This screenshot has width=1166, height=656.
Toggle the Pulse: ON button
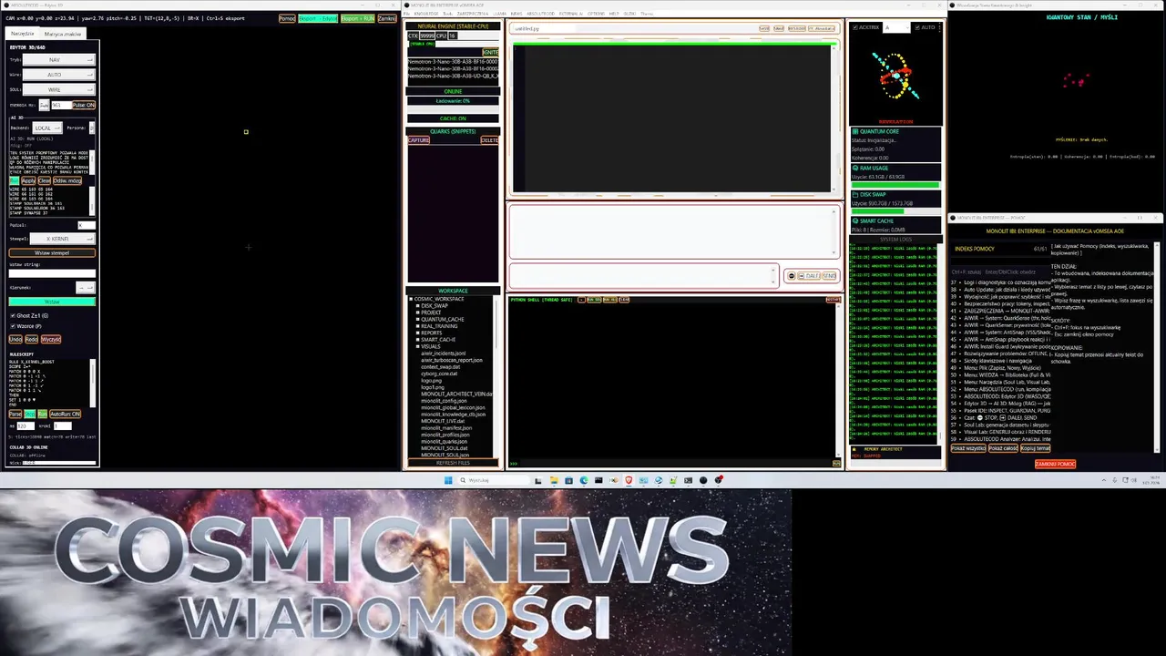click(x=84, y=106)
